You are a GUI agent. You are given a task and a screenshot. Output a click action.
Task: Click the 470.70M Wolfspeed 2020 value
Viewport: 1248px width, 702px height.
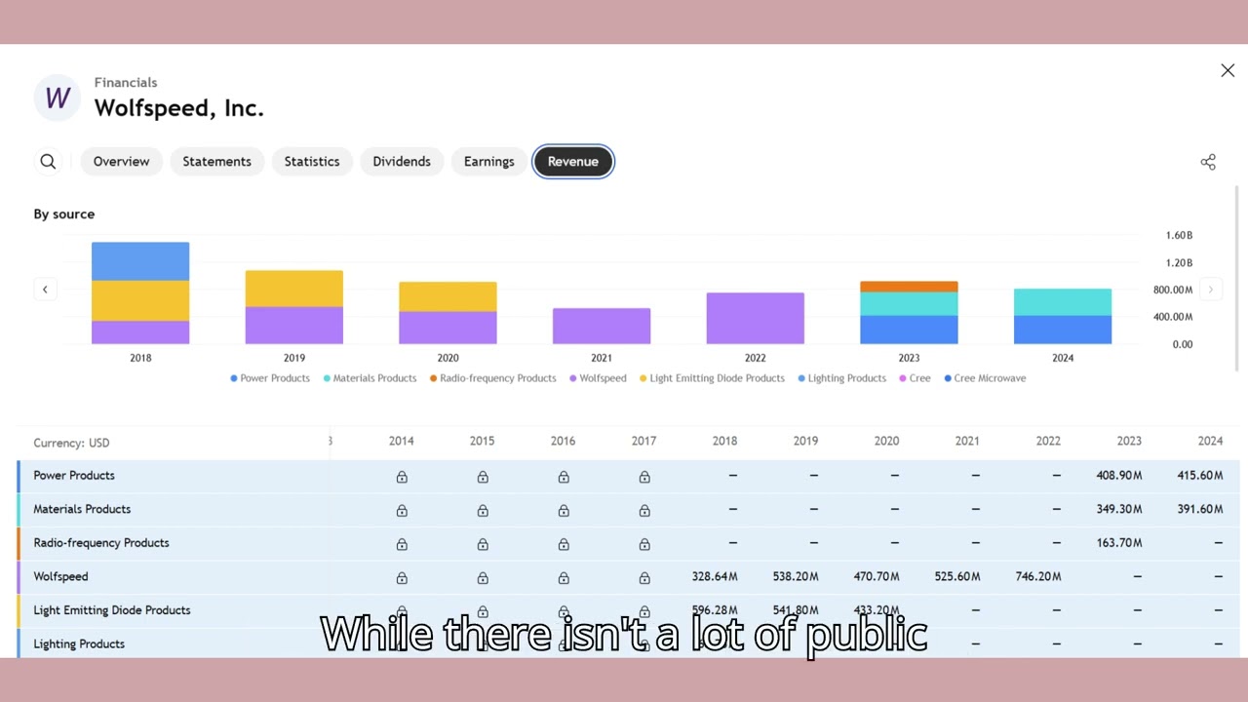click(877, 576)
